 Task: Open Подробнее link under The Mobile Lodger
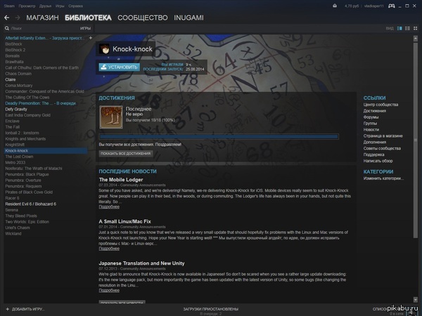pos(109,207)
